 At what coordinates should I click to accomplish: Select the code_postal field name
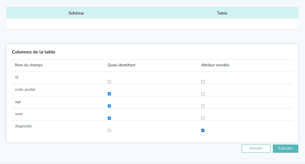click(x=25, y=89)
